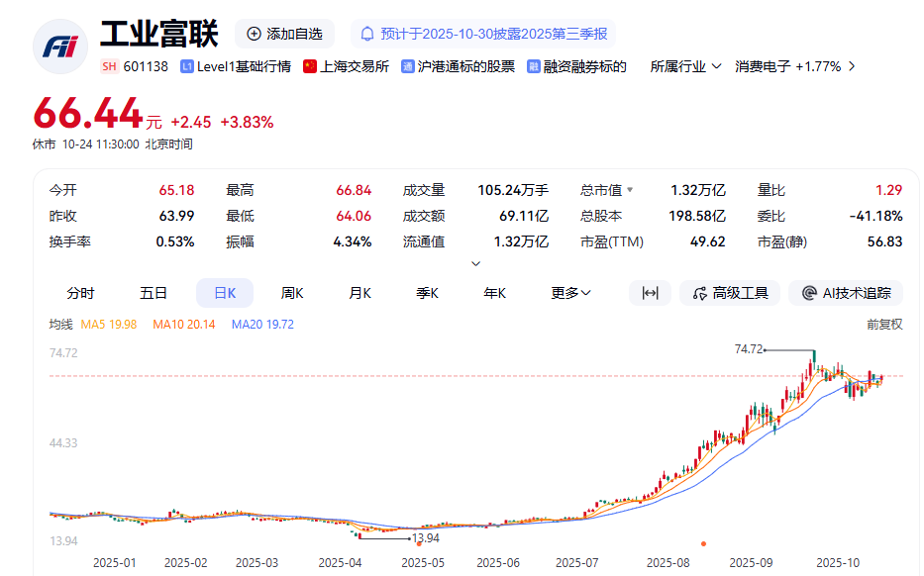Open 高级工具 drawing tools
This screenshot has height=576, width=924.
[x=729, y=293]
